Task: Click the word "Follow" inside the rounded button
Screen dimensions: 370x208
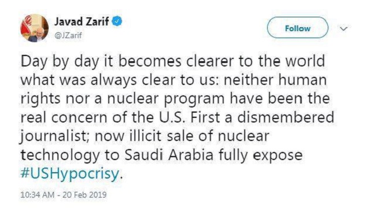Action: 297,28
